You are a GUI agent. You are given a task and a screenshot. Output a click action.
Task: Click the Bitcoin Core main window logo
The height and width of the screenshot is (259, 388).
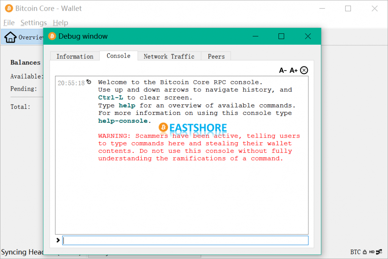(9, 8)
